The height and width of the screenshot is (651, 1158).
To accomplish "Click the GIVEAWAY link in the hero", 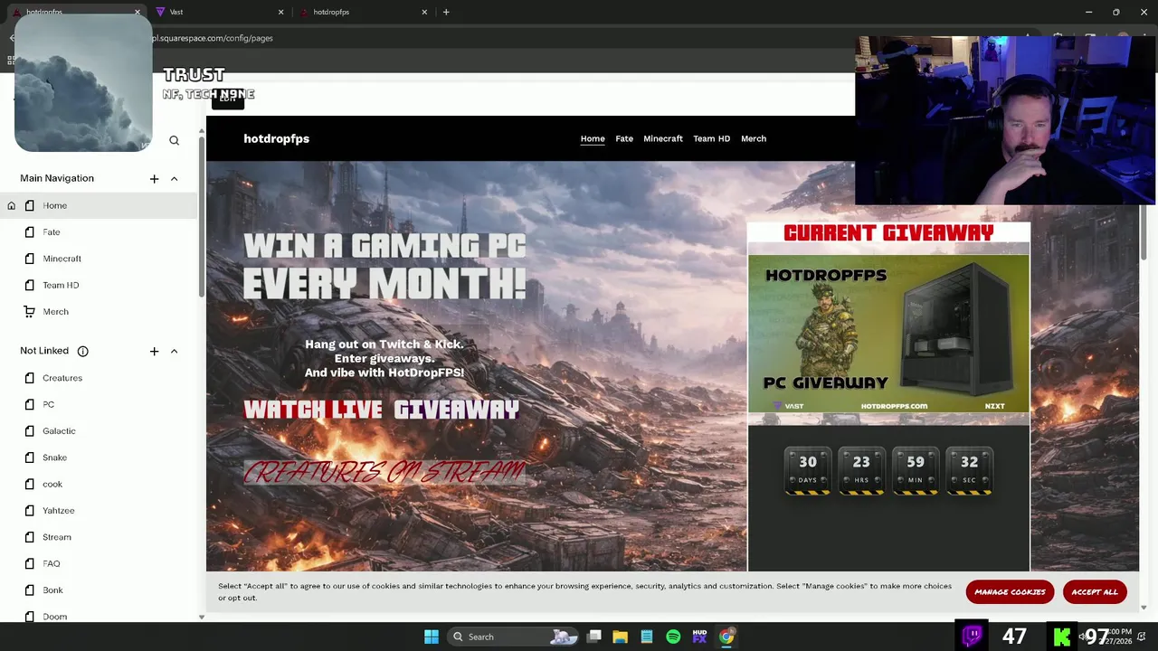I will [457, 410].
